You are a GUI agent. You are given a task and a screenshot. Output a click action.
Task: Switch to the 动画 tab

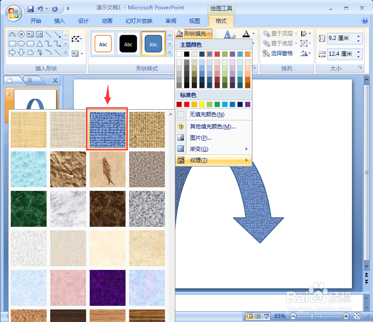click(107, 21)
